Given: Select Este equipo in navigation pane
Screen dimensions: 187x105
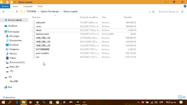Looking at the screenshot, I should click(14, 32).
